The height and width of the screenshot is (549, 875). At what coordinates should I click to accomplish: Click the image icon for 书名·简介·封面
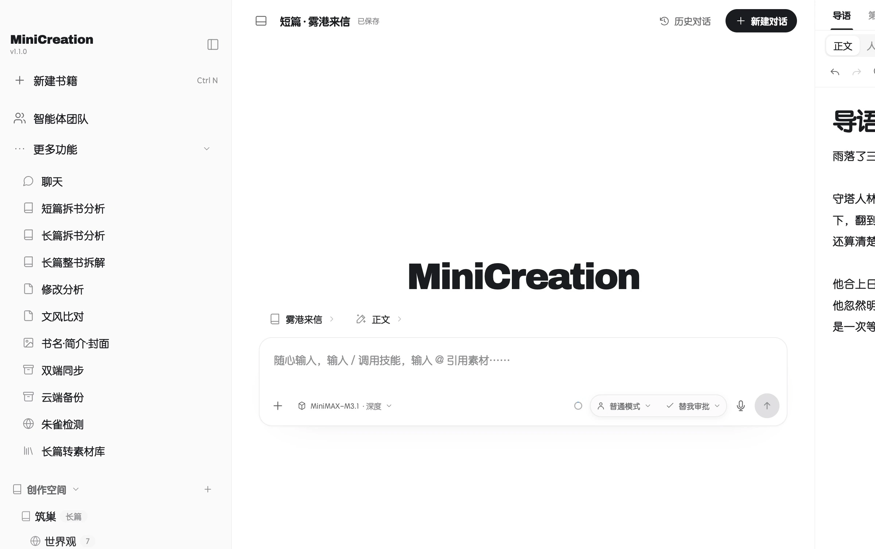(x=28, y=343)
